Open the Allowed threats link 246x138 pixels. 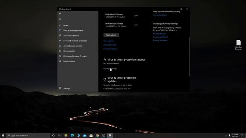point(110,45)
